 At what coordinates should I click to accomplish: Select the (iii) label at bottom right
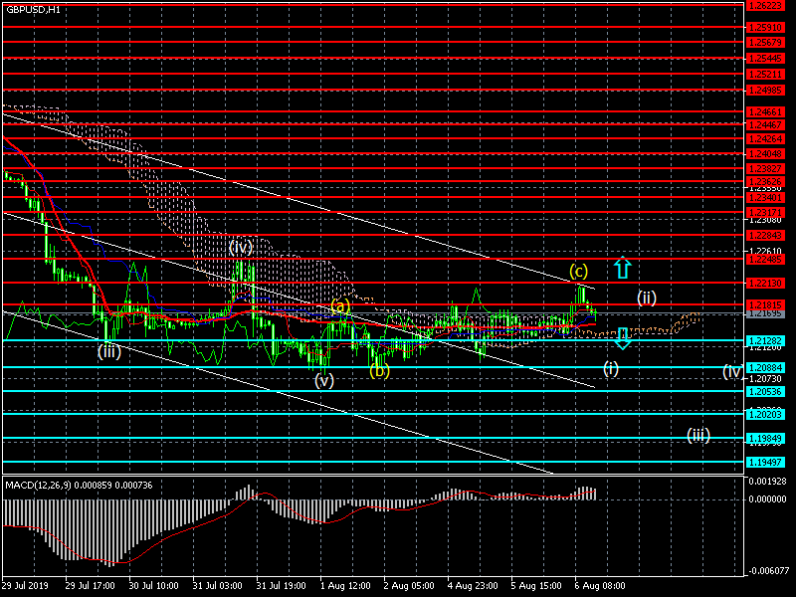(697, 435)
